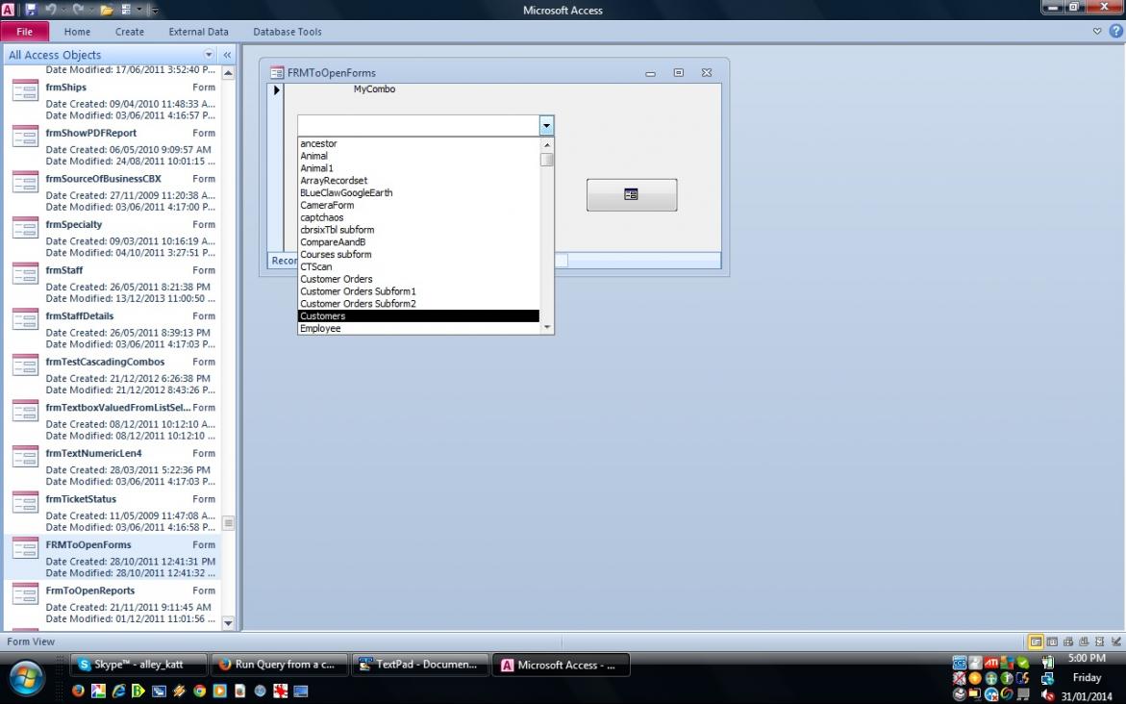This screenshot has height=704, width=1126.
Task: Click the navigation pane scrollbar thumb
Action: (228, 523)
